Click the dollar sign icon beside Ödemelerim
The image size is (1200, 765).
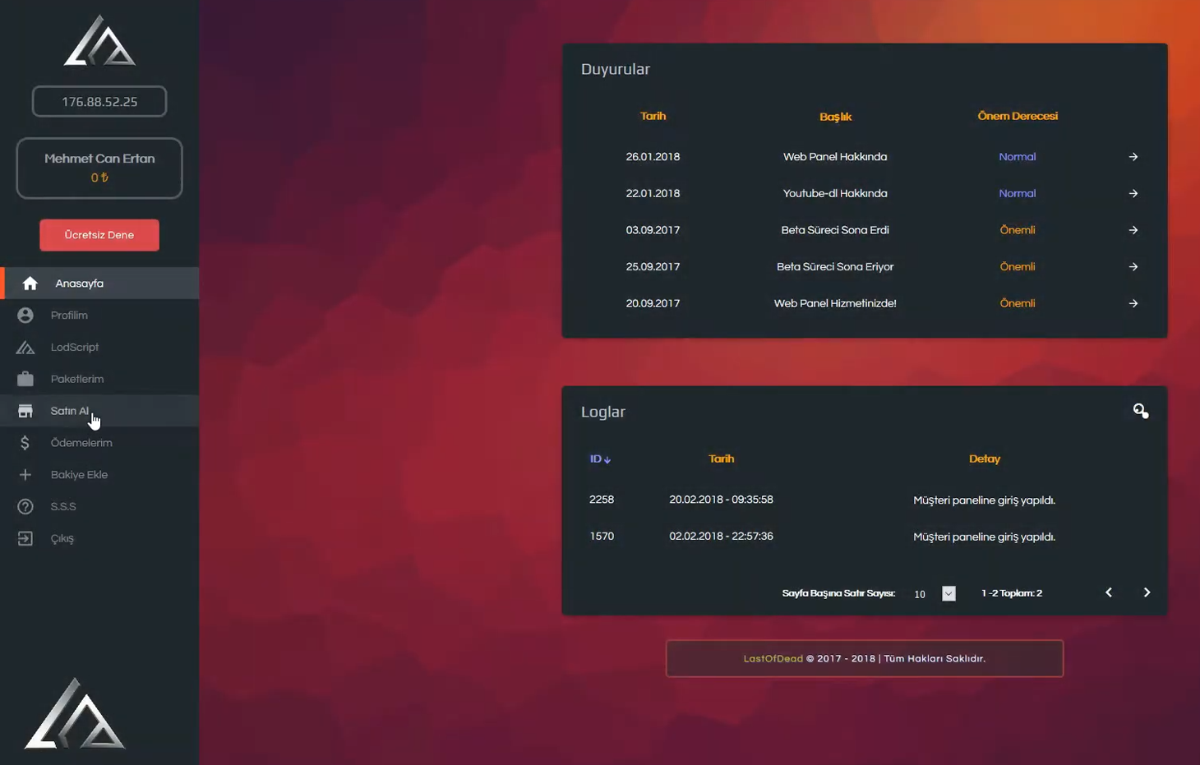tap(25, 443)
